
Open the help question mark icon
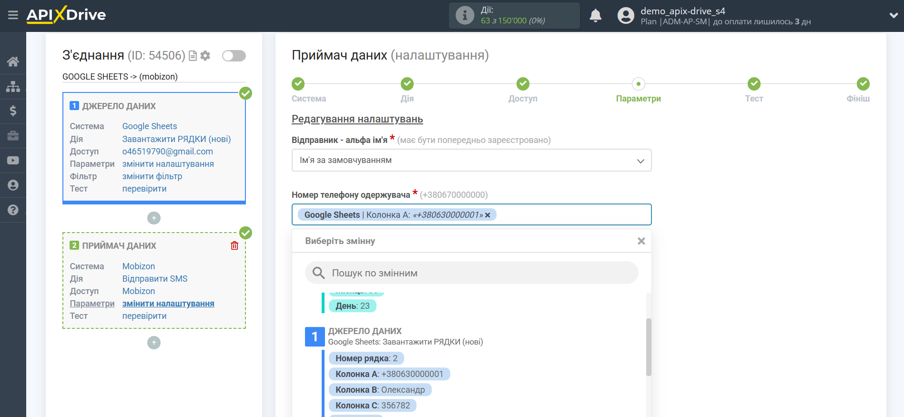pos(13,210)
